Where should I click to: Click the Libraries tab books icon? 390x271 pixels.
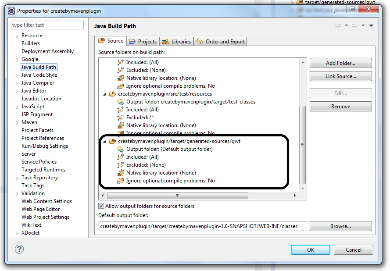(165, 42)
